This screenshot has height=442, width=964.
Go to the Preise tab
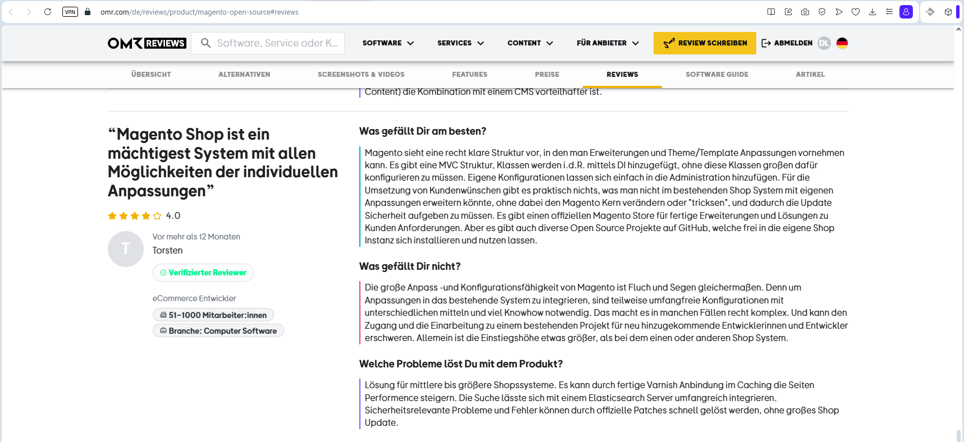click(547, 75)
